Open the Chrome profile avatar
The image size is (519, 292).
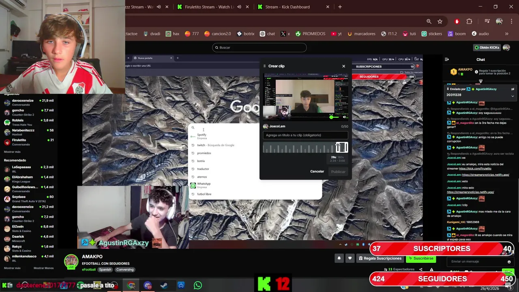click(499, 21)
